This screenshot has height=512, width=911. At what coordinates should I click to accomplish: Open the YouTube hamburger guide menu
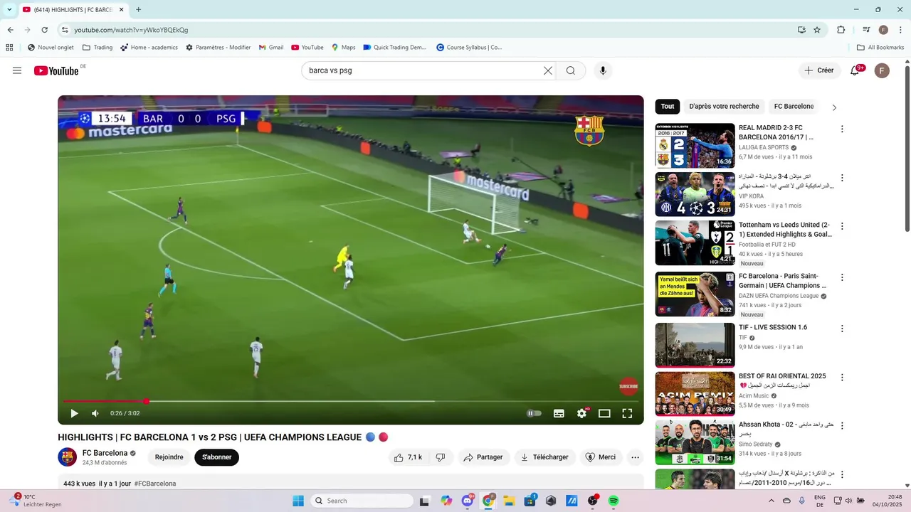(x=17, y=70)
